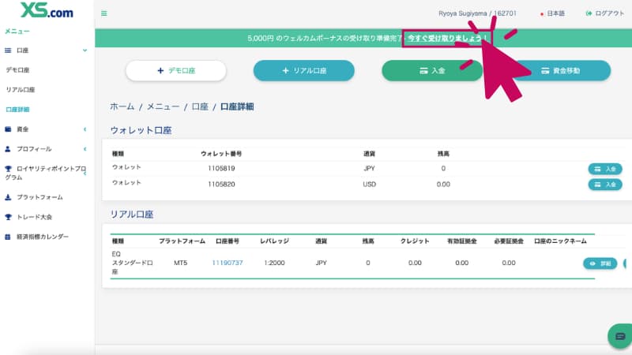The width and height of the screenshot is (632, 355).
Task: Click the XS.com logo
Action: 47,10
